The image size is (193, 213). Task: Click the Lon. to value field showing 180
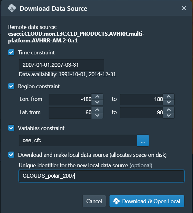click(x=141, y=100)
